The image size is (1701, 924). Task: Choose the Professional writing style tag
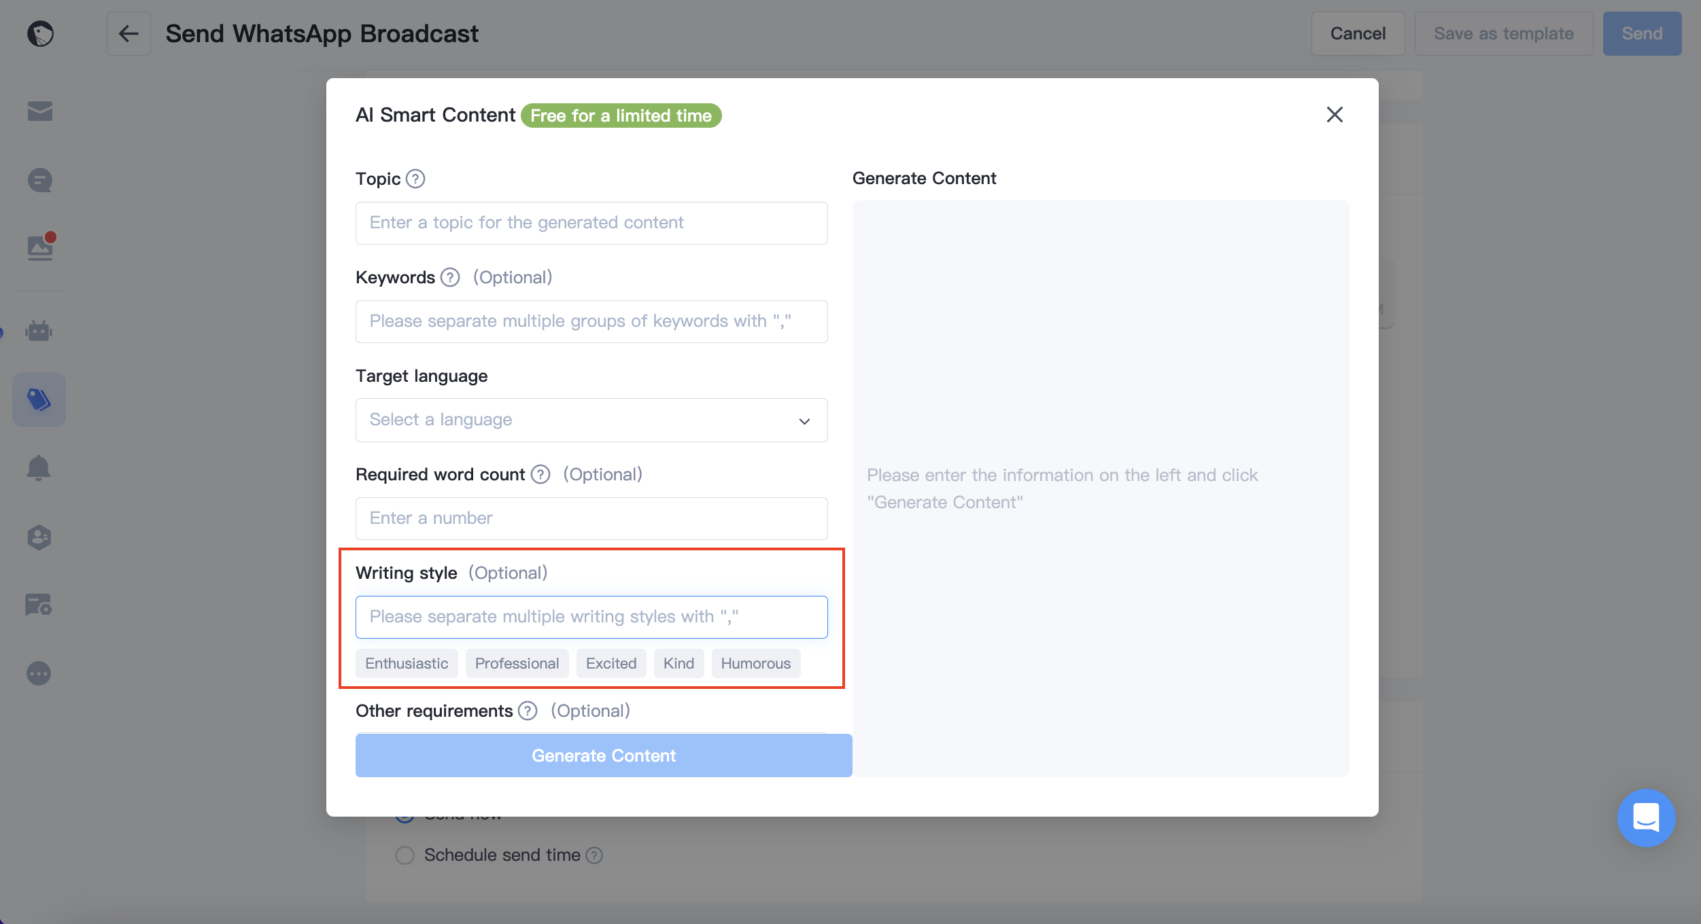click(517, 663)
